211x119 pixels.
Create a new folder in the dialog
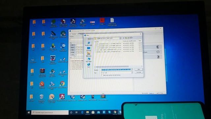(x=128, y=38)
